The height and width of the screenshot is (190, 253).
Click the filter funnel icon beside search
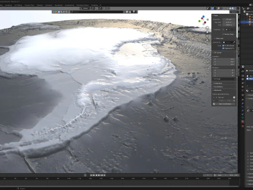(x=134, y=12)
